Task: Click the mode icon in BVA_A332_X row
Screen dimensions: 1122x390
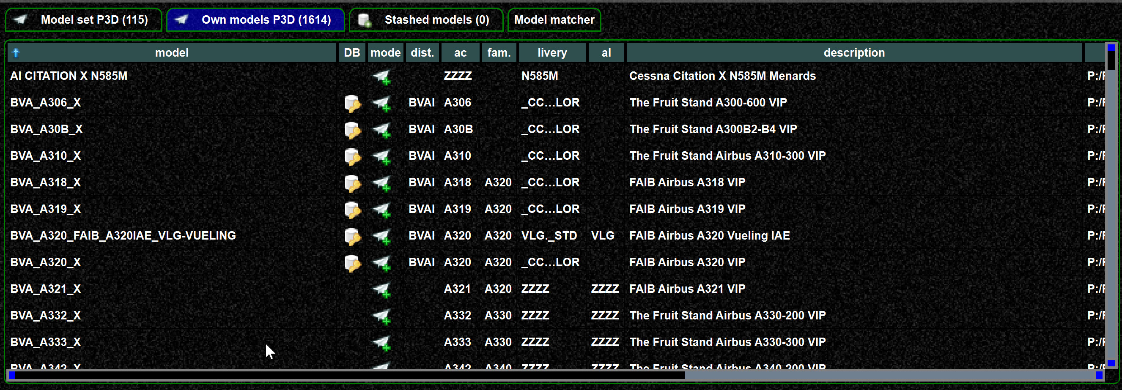Action: (381, 316)
